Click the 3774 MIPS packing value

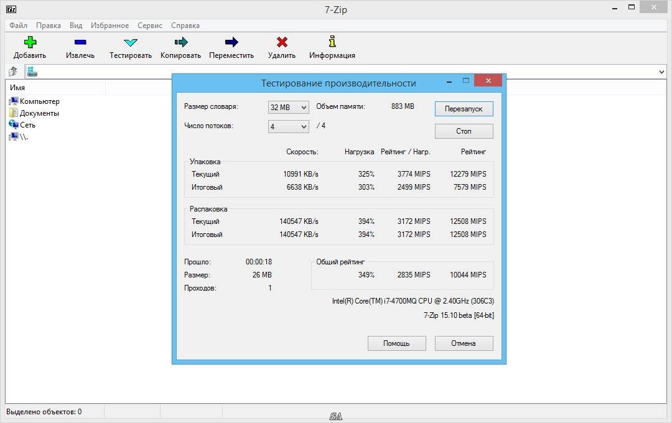tap(414, 174)
